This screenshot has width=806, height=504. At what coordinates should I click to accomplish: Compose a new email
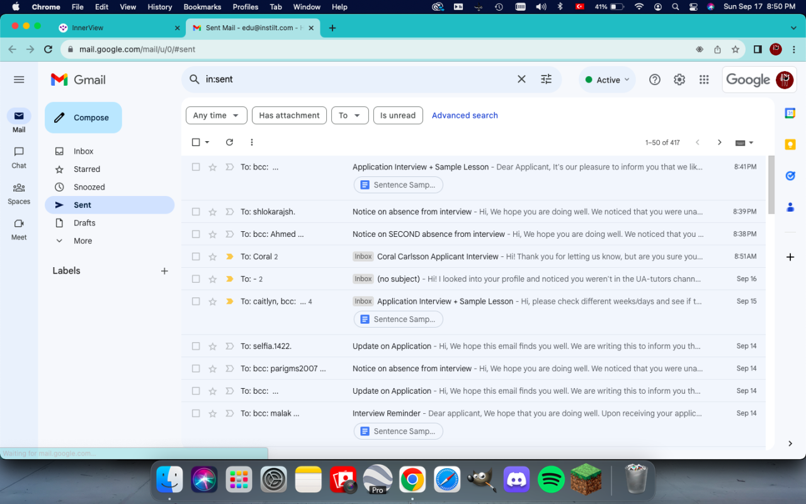point(83,118)
